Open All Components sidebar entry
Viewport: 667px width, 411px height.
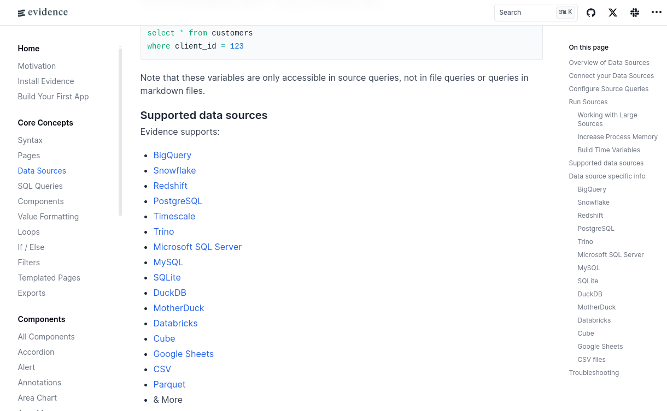click(46, 337)
